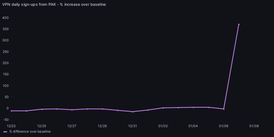
Task: Select the data point at 01/02
Action: click(163, 108)
